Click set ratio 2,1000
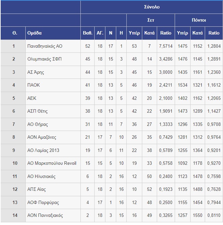 pos(166,98)
